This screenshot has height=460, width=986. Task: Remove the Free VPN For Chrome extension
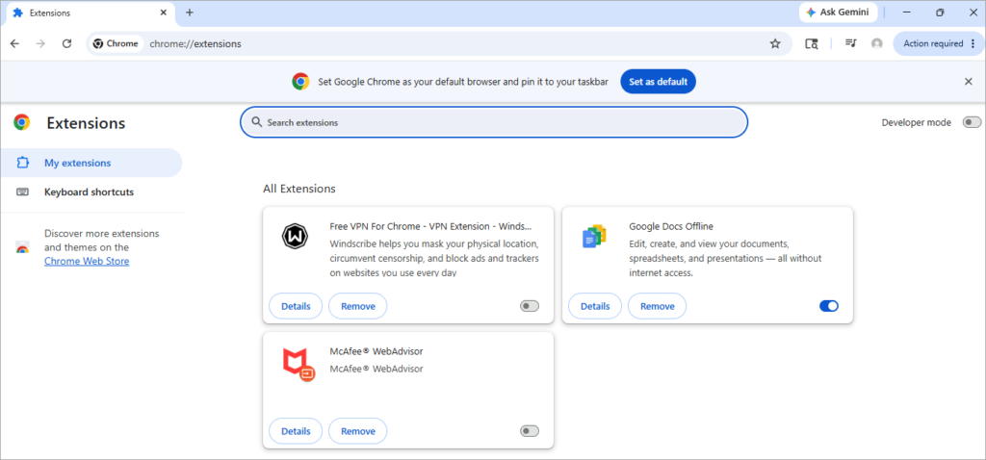[358, 306]
